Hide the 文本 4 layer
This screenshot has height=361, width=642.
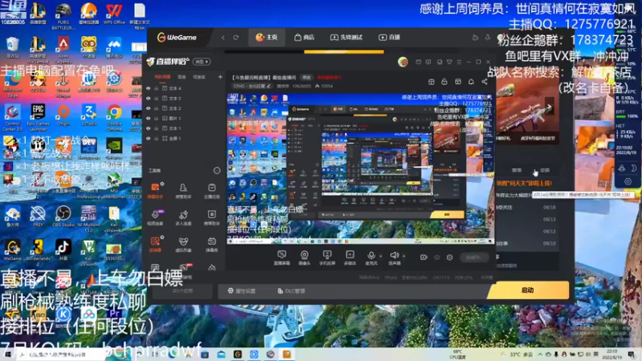click(x=148, y=88)
